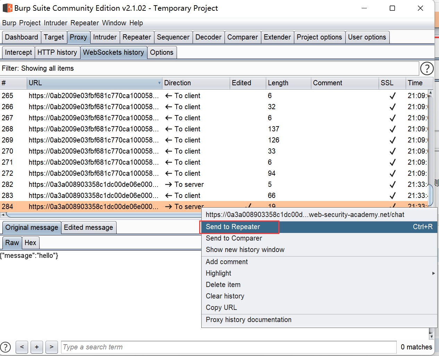The image size is (439, 356).
Task: Select Delete item from context menu
Action: 223,285
